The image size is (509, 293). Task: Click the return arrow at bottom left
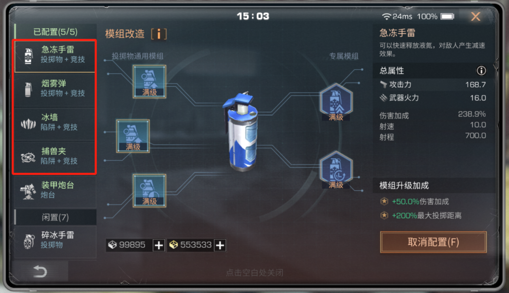click(x=40, y=271)
